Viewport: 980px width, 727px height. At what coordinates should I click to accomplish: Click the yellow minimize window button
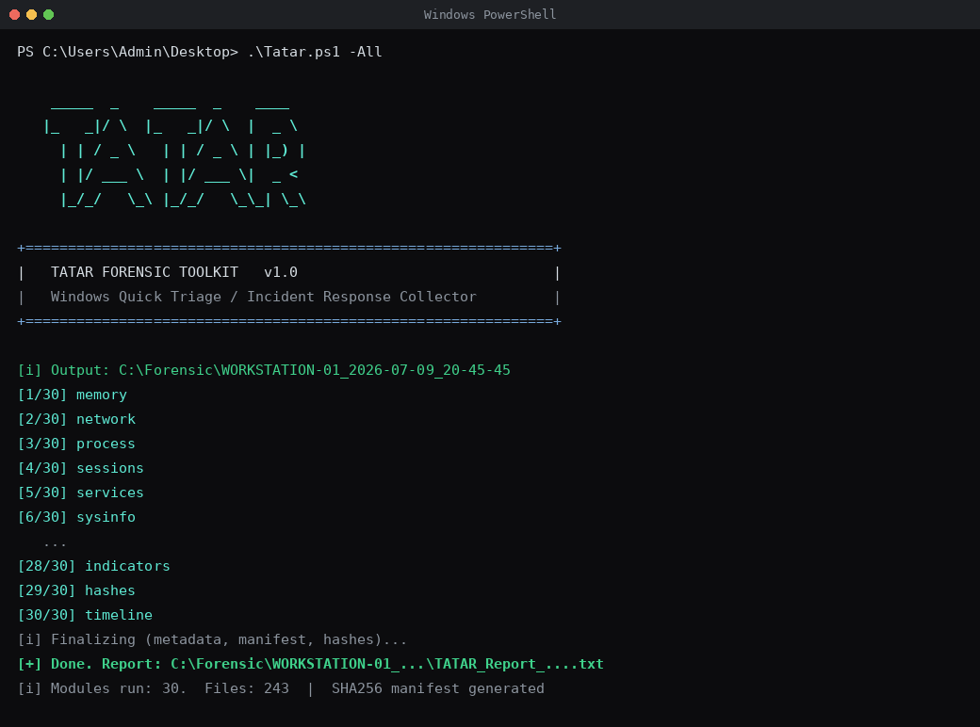tap(31, 14)
